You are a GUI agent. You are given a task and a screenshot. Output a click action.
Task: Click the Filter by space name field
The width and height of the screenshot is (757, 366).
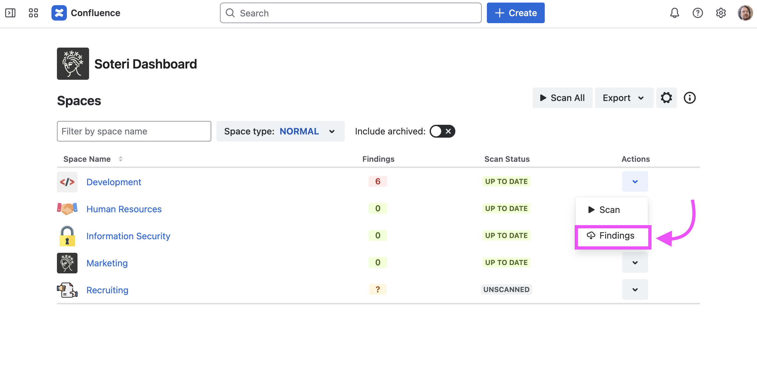[134, 131]
